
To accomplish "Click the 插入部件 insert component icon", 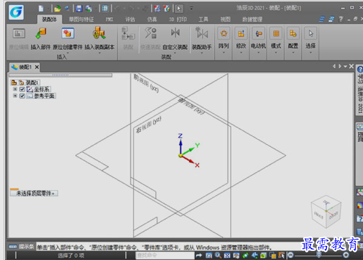I will (41, 34).
